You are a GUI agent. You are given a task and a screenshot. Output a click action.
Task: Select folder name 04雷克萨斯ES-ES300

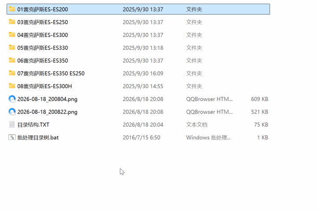coord(43,35)
